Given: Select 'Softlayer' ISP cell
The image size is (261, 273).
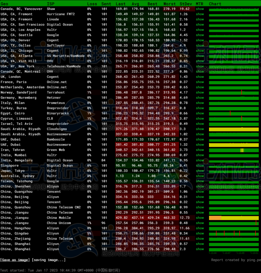Looking at the screenshot, I should pos(56,45).
